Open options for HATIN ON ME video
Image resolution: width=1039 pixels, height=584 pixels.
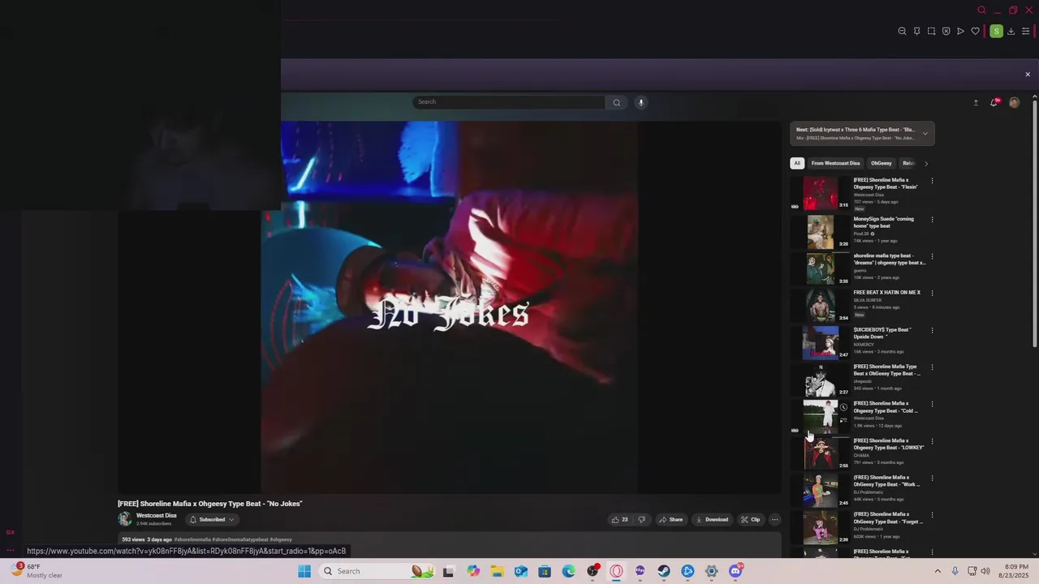(x=932, y=293)
